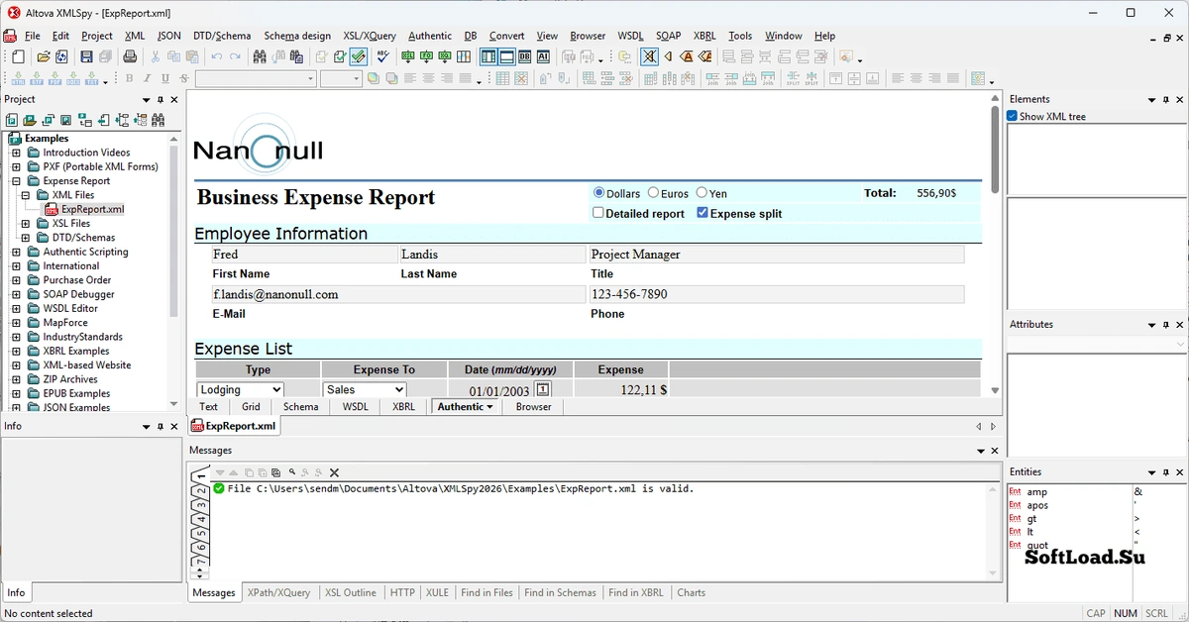
Task: Click the XQuery execution toolbar icon
Action: pos(445,56)
